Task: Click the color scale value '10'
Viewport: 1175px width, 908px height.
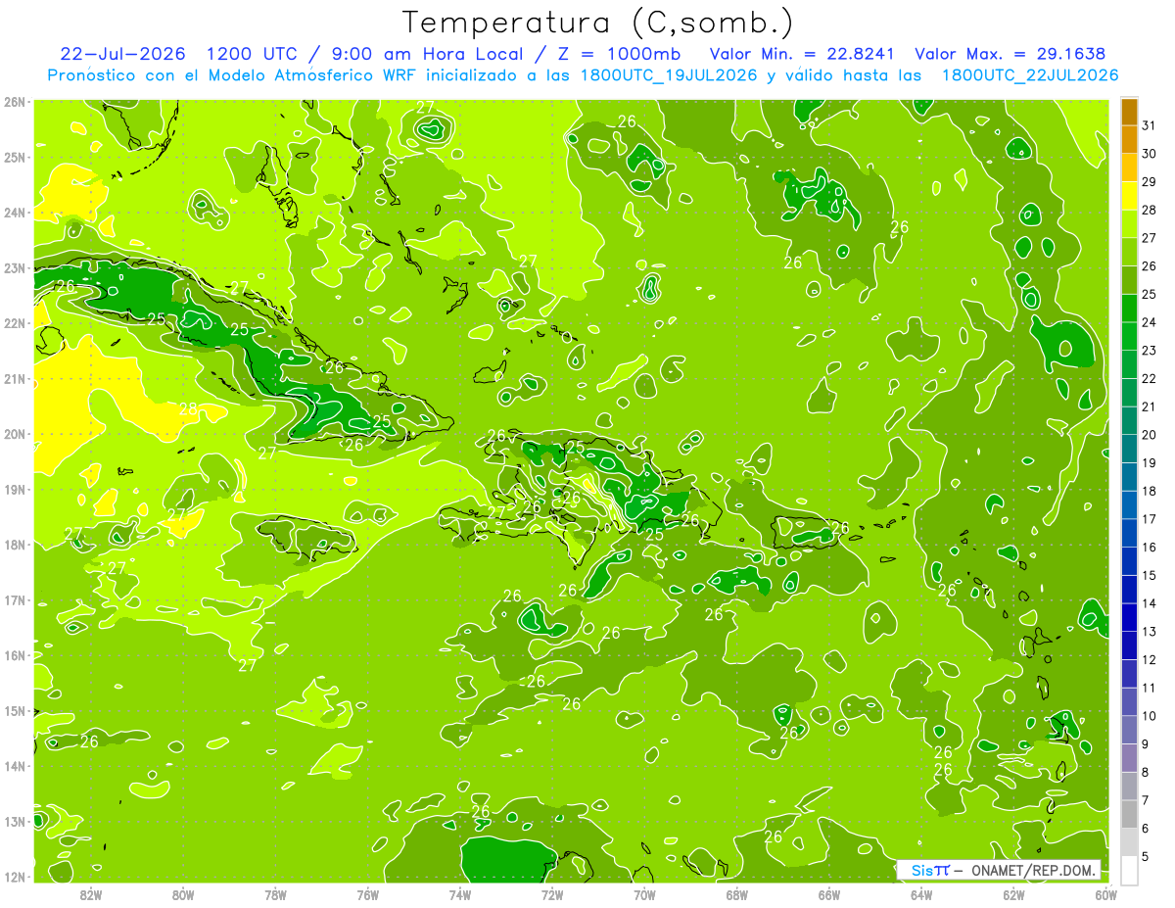Action: point(1150,715)
